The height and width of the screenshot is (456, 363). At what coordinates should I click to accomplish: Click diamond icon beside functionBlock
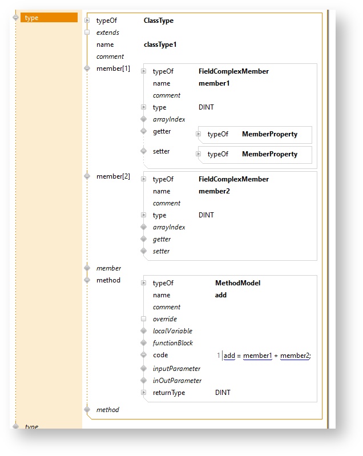(143, 343)
